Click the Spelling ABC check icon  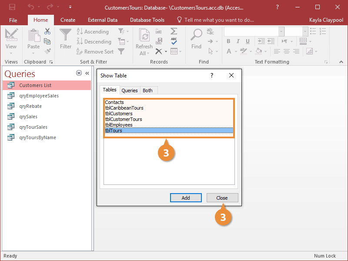(174, 41)
